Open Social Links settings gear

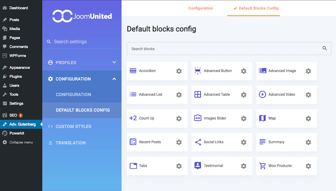244,142
